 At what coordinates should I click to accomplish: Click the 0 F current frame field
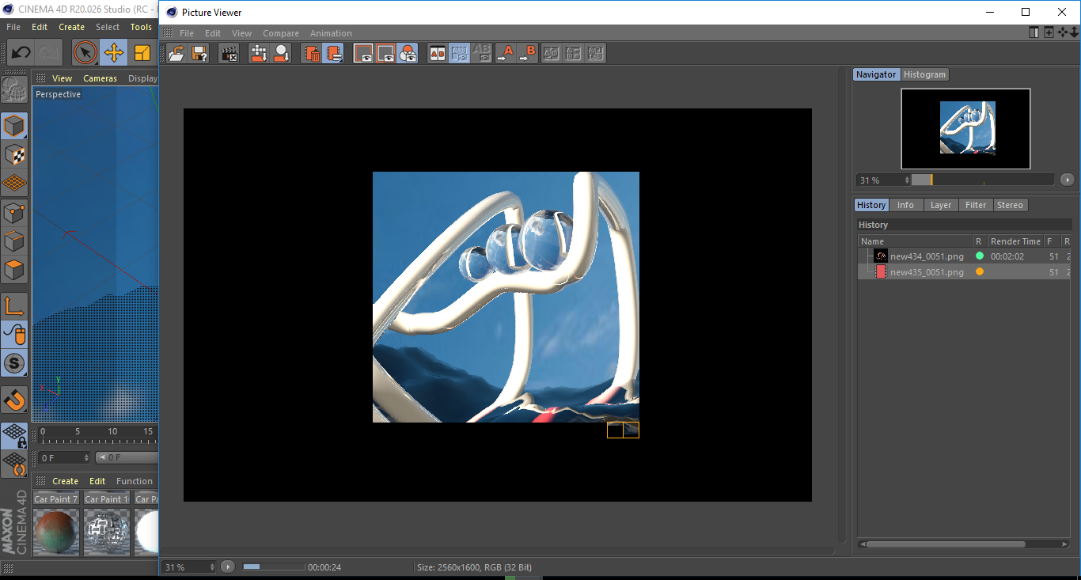64,457
